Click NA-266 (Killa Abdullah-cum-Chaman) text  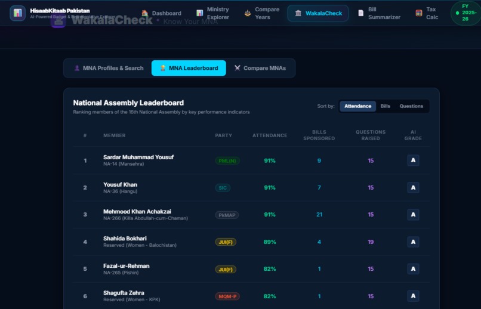click(146, 218)
